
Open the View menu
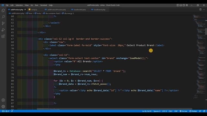pos(27,5)
